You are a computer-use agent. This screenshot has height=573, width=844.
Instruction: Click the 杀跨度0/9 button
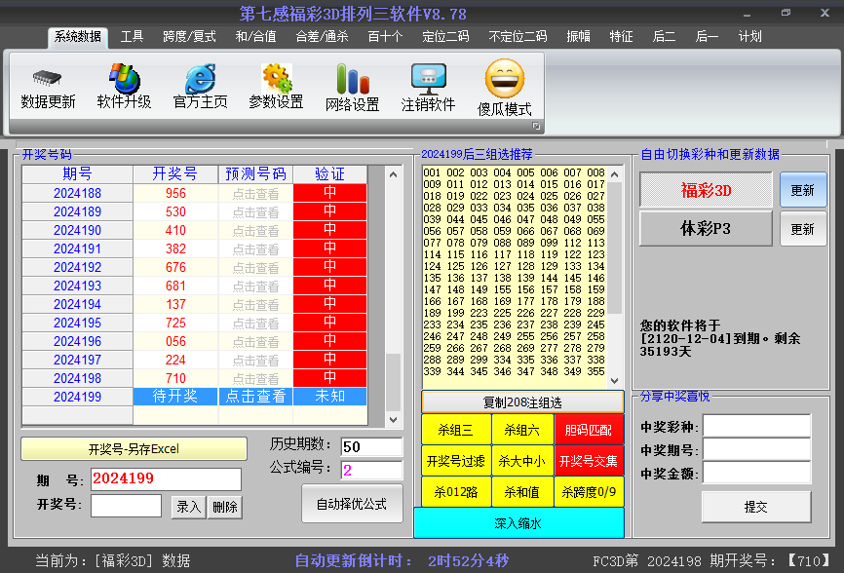pyautogui.click(x=589, y=492)
